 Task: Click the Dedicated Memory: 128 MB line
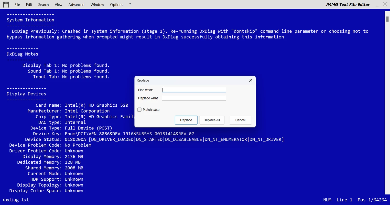pos(49,162)
